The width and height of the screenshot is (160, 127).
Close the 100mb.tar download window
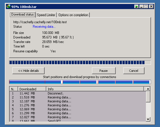(x=151, y=7)
